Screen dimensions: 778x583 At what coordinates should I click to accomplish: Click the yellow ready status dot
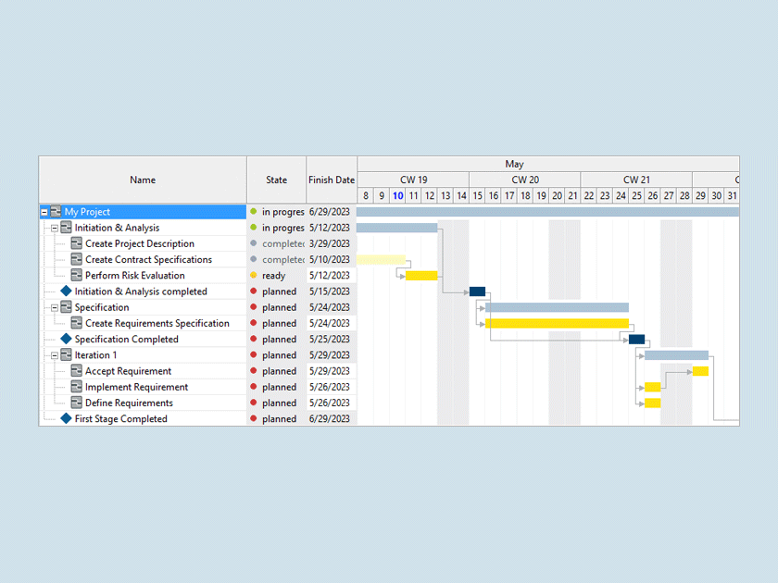pyautogui.click(x=254, y=276)
